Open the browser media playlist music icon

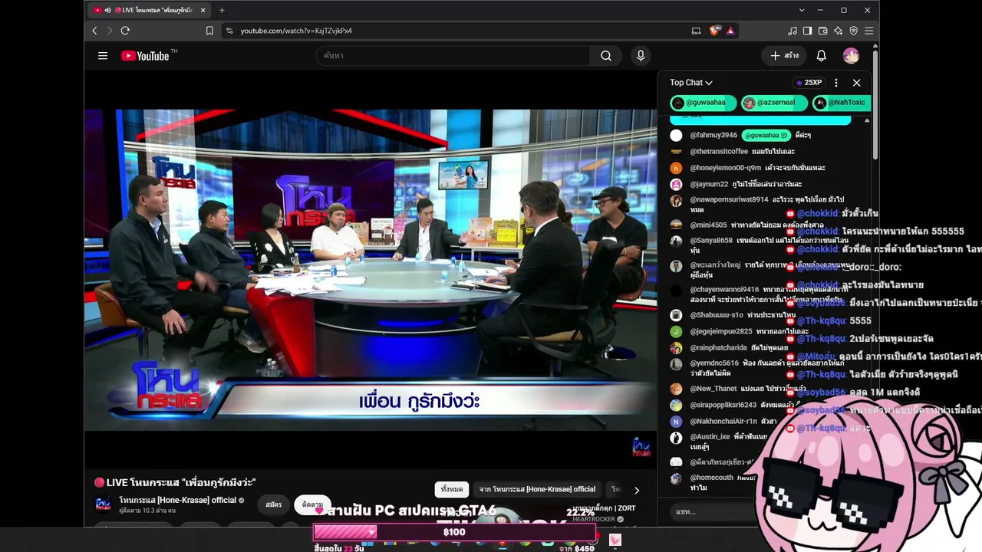pyautogui.click(x=793, y=31)
